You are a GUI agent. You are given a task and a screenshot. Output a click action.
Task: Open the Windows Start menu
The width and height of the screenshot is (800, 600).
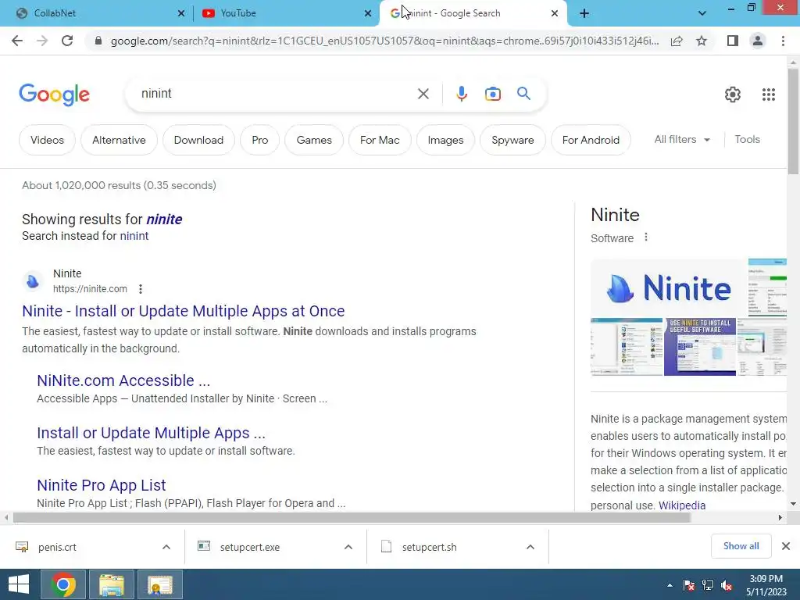coord(19,584)
